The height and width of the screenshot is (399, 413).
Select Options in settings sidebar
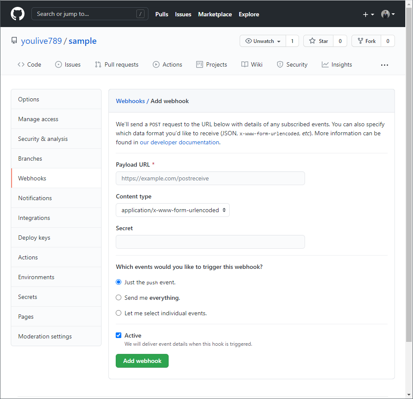coord(56,99)
